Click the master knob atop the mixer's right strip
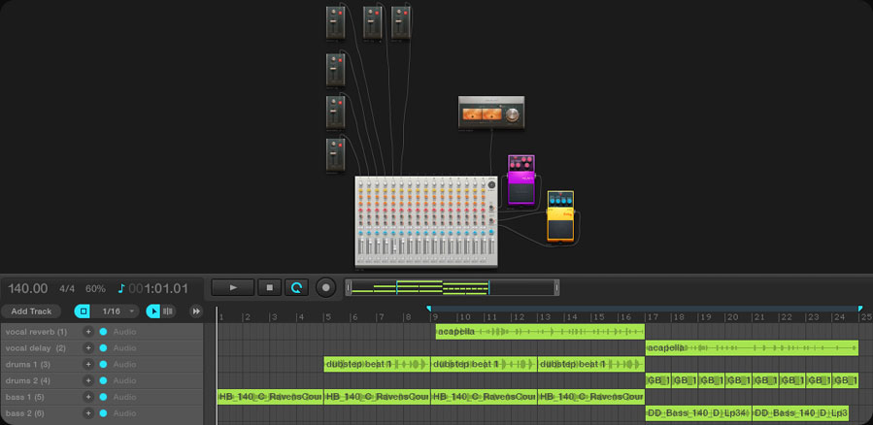873x425 pixels. 491,185
